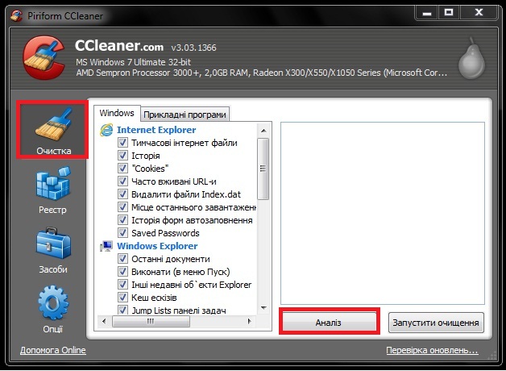Image resolution: width=506 pixels, height=371 pixels.
Task: Toggle Виконати (в меню Пуск) checkbox
Action: point(122,272)
